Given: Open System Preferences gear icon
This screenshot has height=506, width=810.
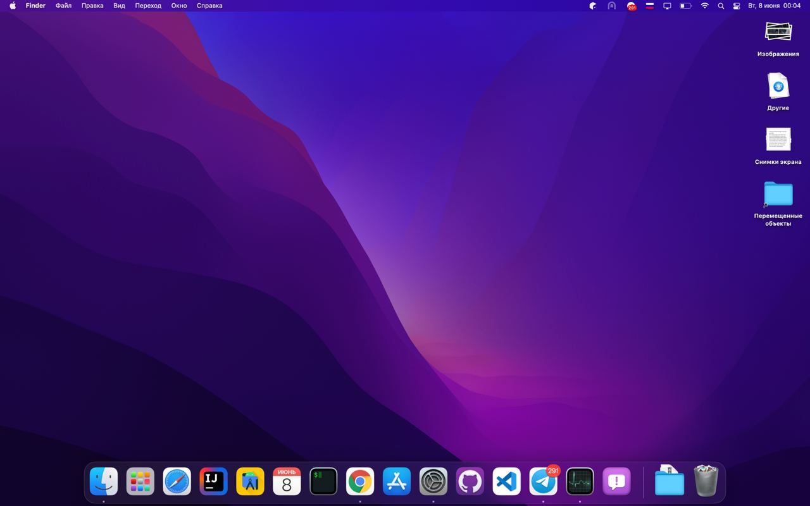Looking at the screenshot, I should (433, 481).
